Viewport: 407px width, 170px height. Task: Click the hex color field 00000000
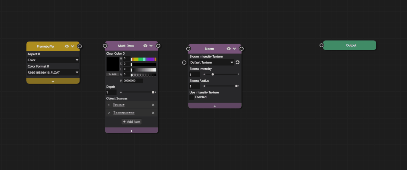click(x=133, y=81)
